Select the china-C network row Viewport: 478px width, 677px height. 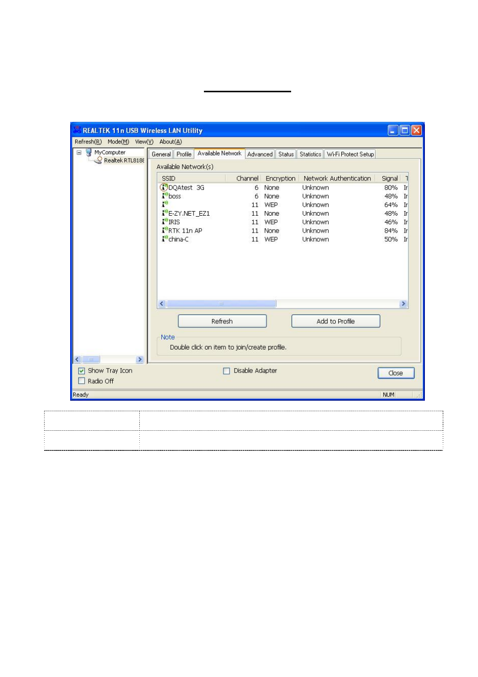pyautogui.click(x=283, y=239)
